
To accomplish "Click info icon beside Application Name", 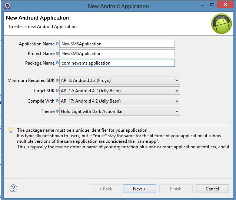I will (x=57, y=44).
